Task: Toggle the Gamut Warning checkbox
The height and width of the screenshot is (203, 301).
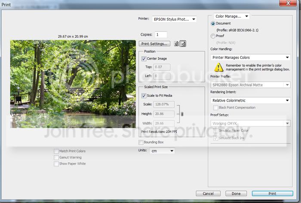Action: 56,158
